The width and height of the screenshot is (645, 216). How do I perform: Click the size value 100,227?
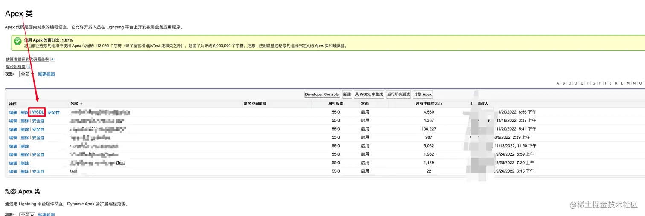428,129
